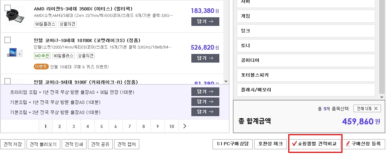Add 기본조립 2년 AS service with 담기

[x=205, y=112]
